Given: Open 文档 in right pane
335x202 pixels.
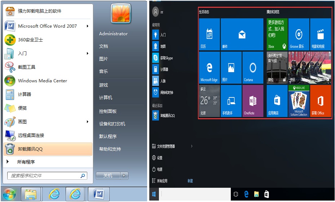Looking at the screenshot, I should (x=103, y=46).
